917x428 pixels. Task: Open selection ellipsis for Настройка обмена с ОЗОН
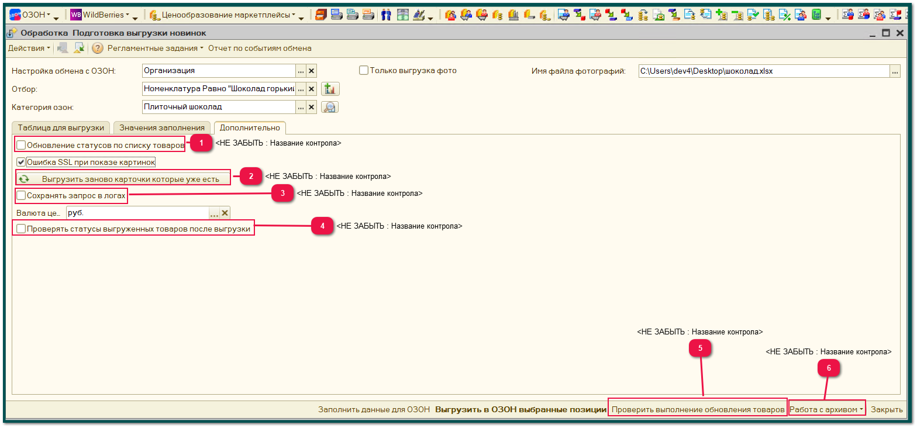click(x=301, y=71)
